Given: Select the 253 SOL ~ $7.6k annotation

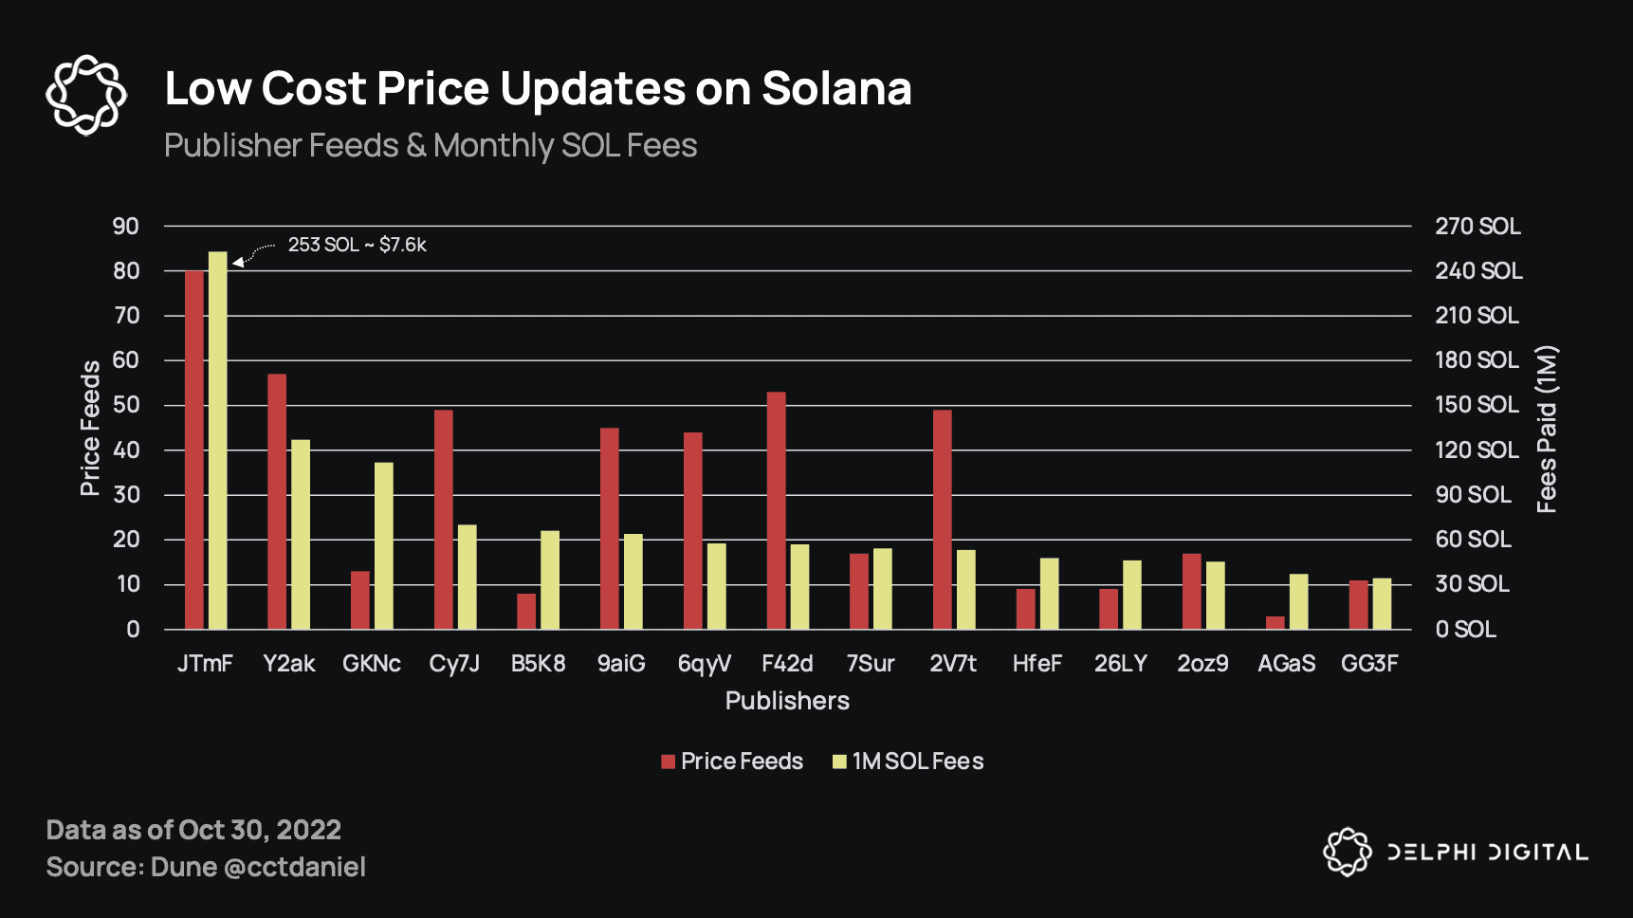Looking at the screenshot, I should [x=357, y=245].
